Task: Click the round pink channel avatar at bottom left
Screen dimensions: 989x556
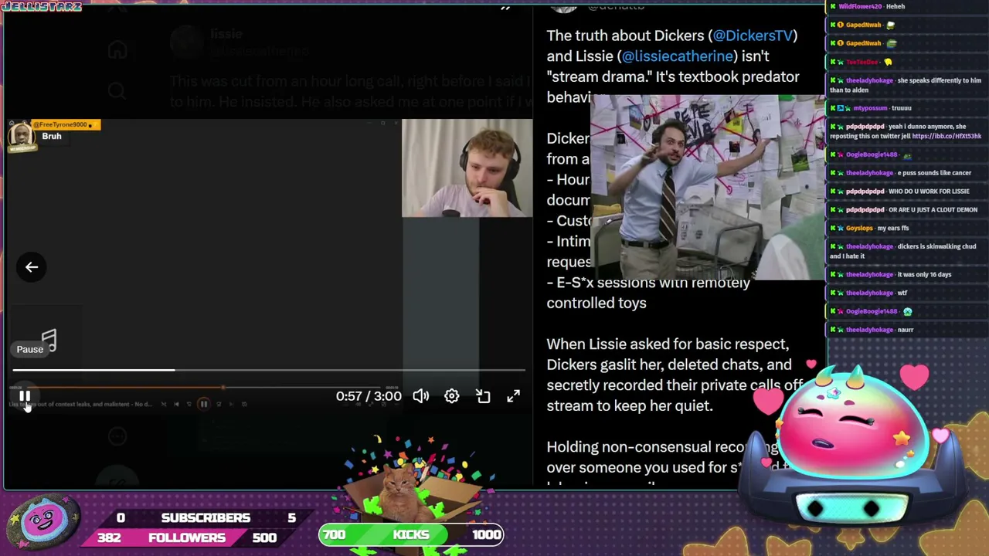Action: point(42,521)
